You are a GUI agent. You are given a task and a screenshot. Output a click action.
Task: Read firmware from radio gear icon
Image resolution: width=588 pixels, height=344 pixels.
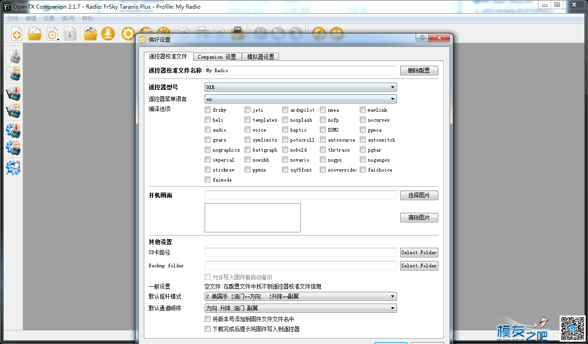click(x=14, y=148)
